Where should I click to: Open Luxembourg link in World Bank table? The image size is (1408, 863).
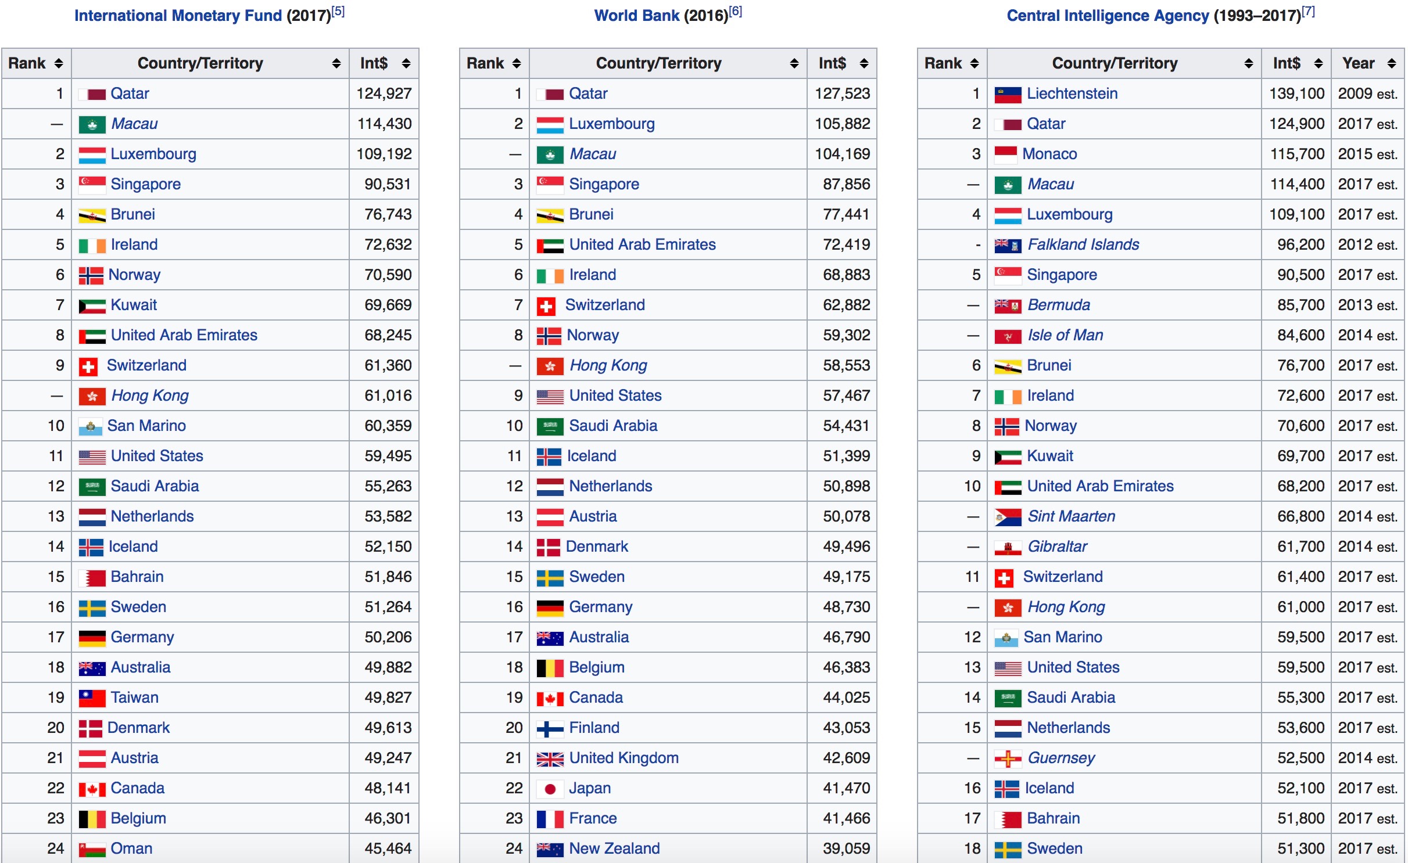pos(611,124)
